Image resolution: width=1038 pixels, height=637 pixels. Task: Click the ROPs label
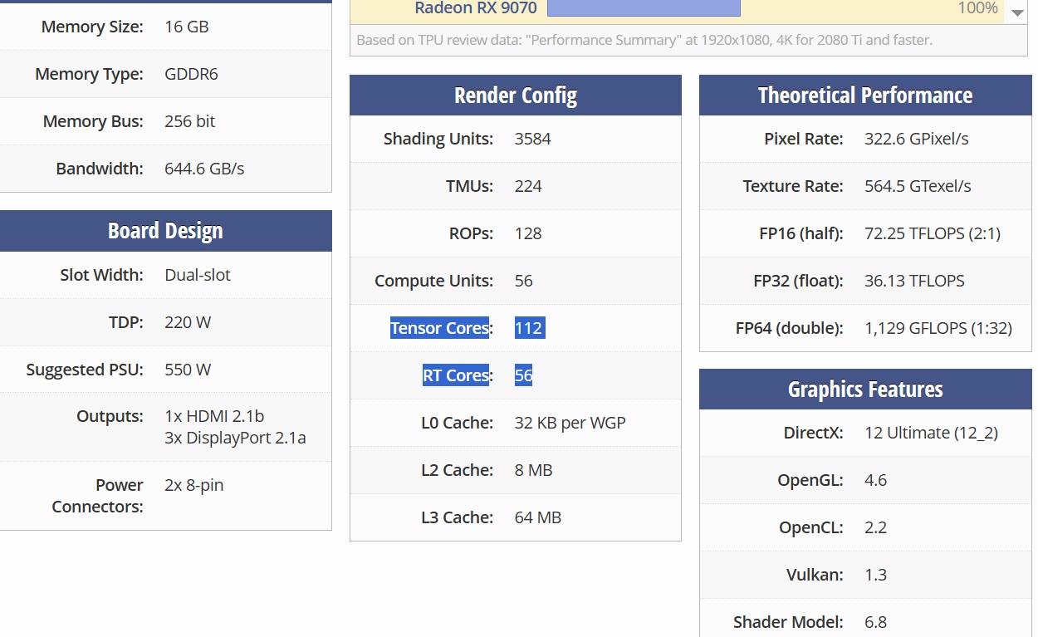[x=471, y=233]
